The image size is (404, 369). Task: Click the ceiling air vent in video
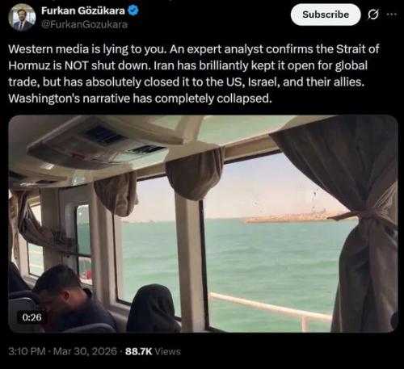pyautogui.click(x=103, y=135)
